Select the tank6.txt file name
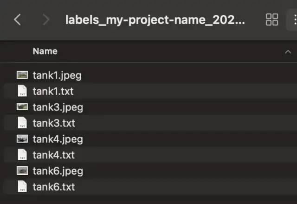Viewport: 297px width, 204px height. tap(54, 187)
